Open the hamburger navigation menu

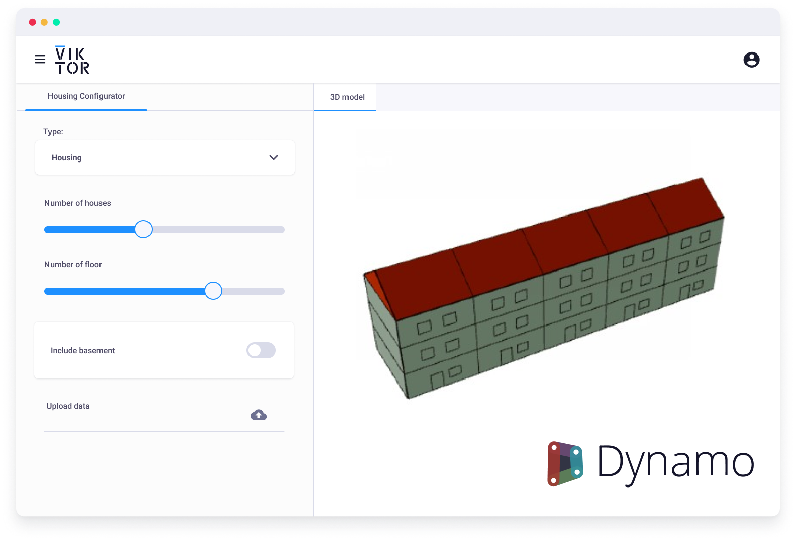tap(40, 60)
